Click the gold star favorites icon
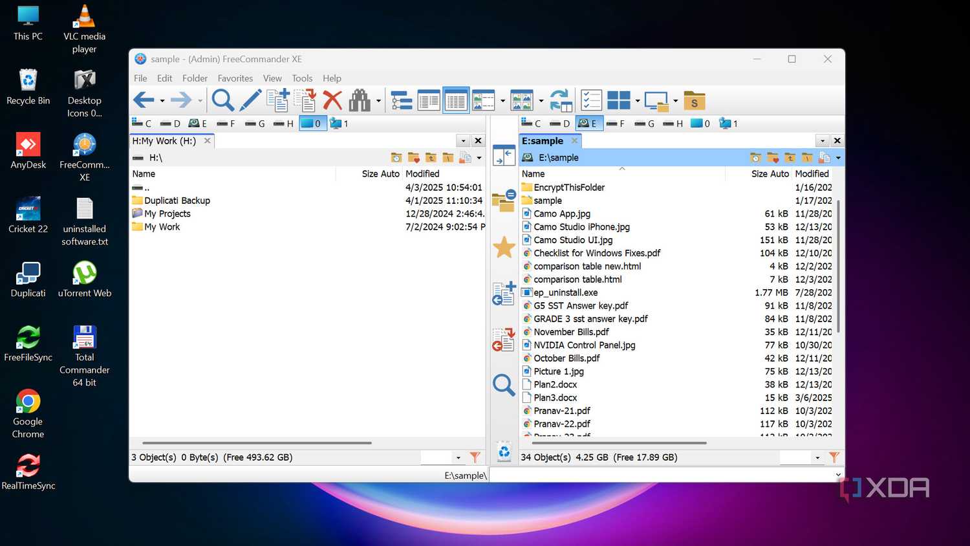 pyautogui.click(x=504, y=247)
